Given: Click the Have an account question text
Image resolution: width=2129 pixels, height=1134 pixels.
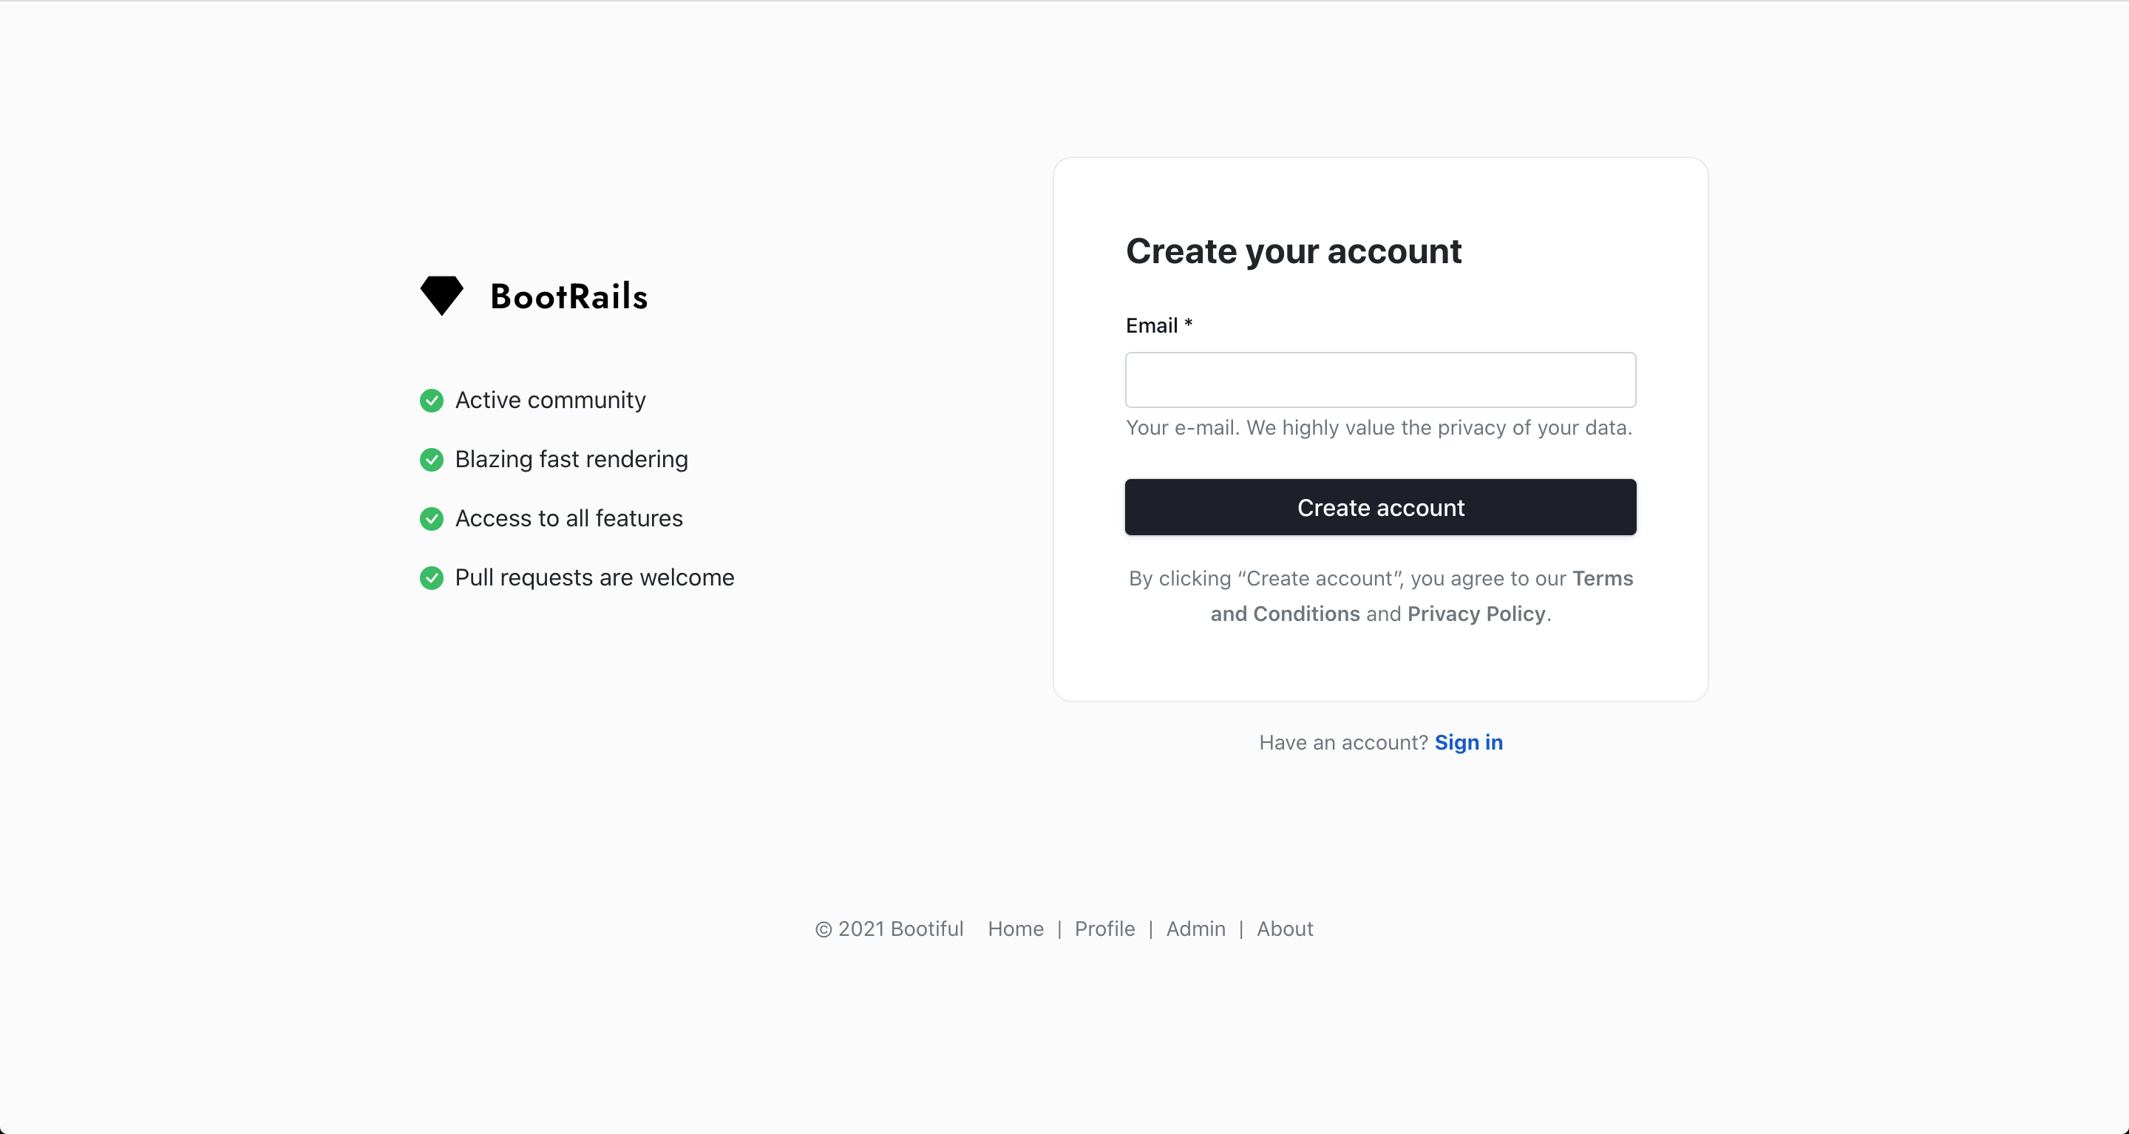Looking at the screenshot, I should (x=1342, y=742).
